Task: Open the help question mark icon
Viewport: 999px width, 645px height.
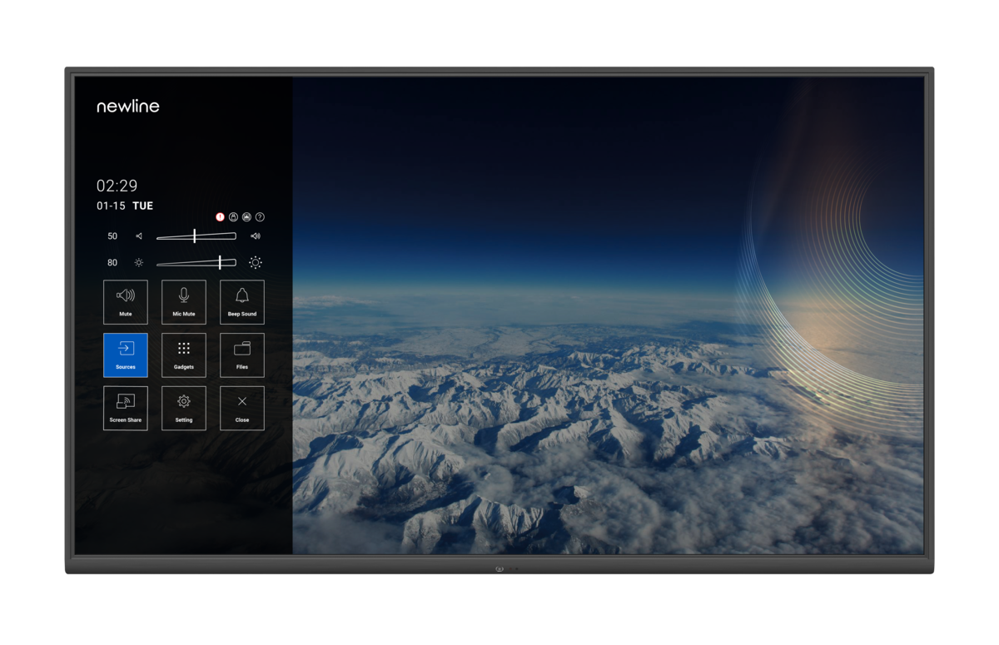Action: [x=260, y=216]
